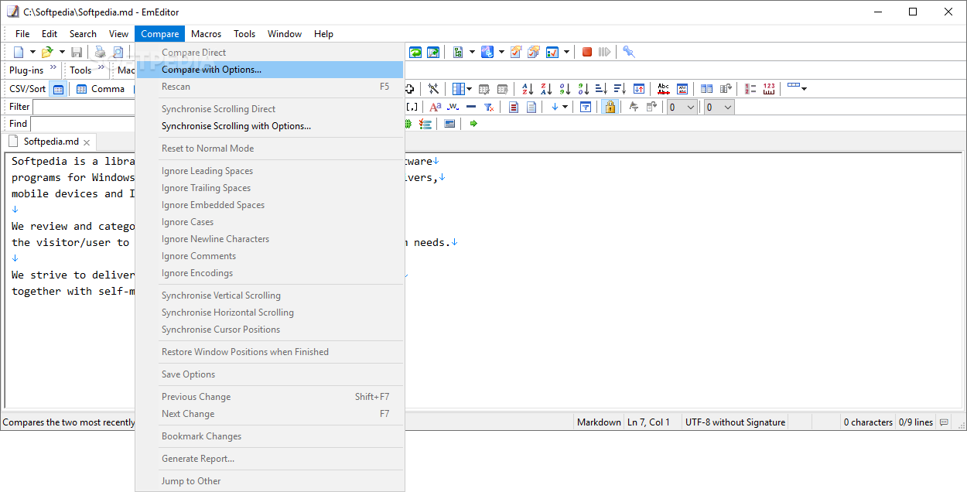Click the Open file folder icon
The image size is (967, 492).
click(x=47, y=52)
